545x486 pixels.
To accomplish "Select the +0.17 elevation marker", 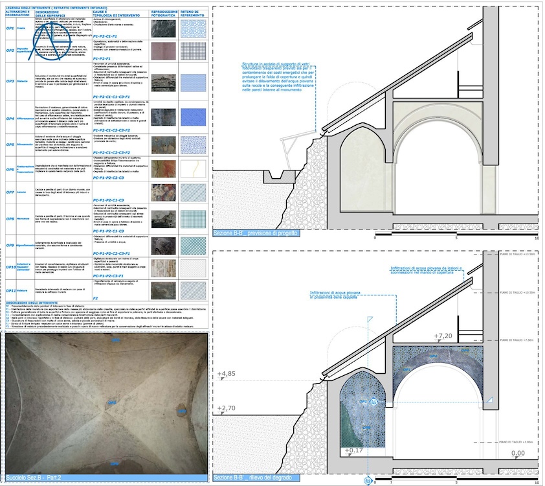I will 355,450.
